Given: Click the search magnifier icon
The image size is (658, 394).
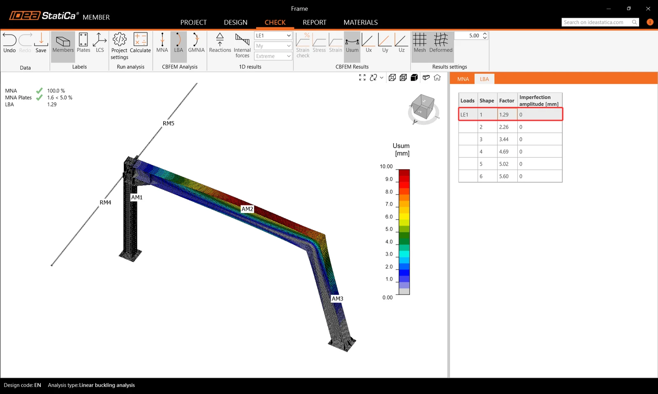Looking at the screenshot, I should (x=635, y=22).
